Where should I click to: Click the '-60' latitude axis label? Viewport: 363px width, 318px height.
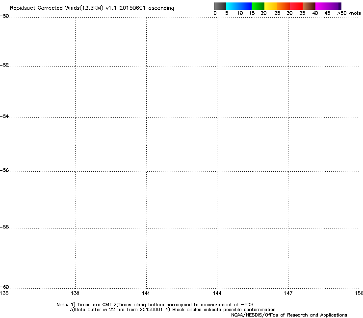coord(4,287)
